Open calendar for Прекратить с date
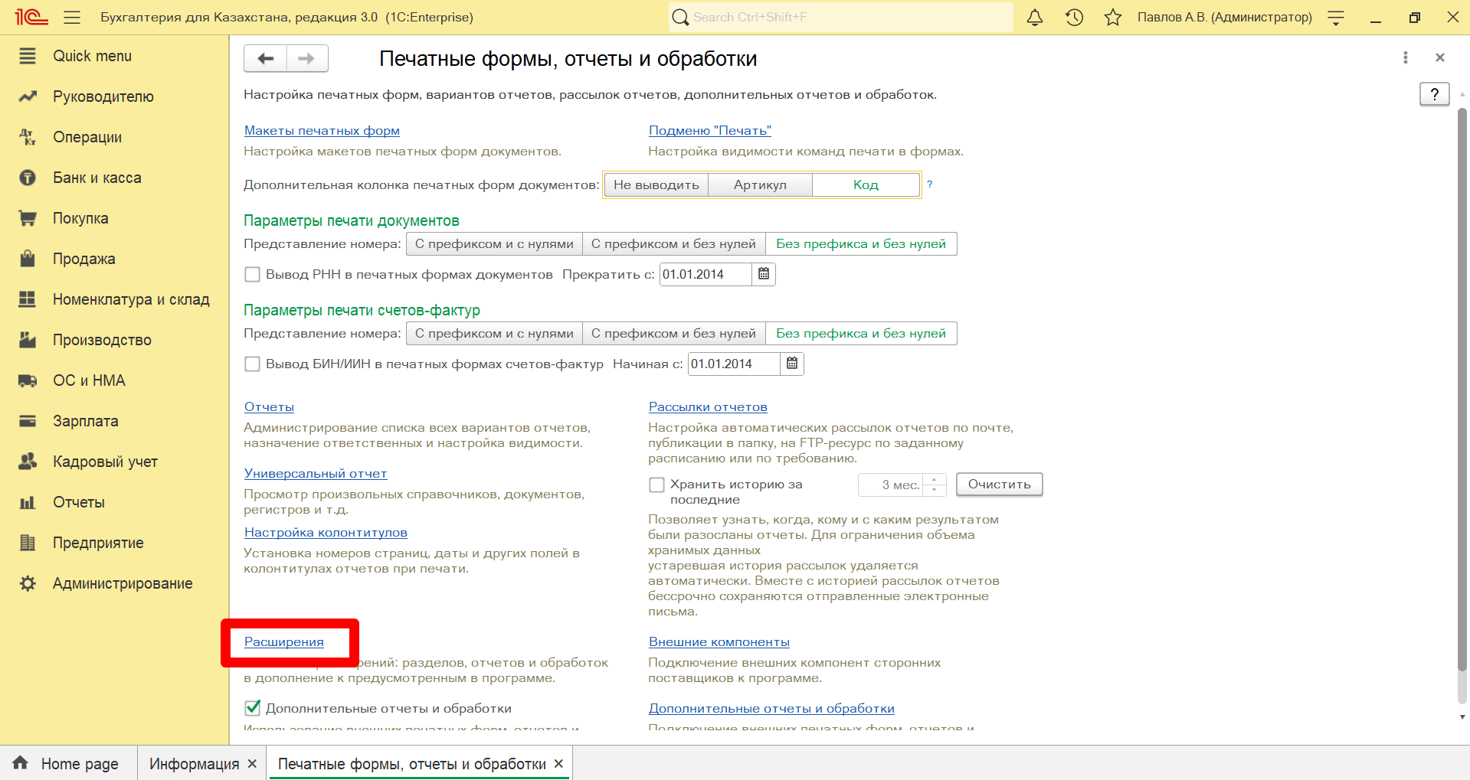Viewport: 1470px width, 780px height. (764, 274)
